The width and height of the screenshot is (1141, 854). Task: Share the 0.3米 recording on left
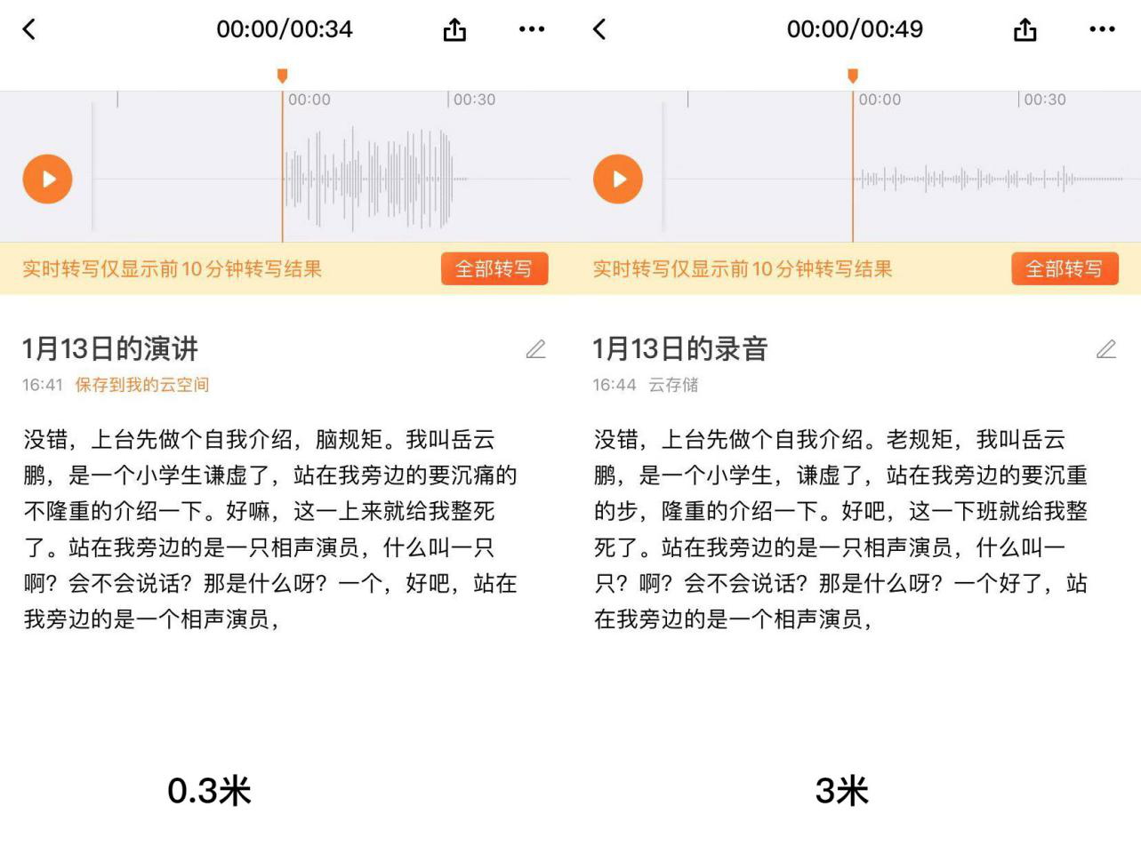[x=454, y=29]
